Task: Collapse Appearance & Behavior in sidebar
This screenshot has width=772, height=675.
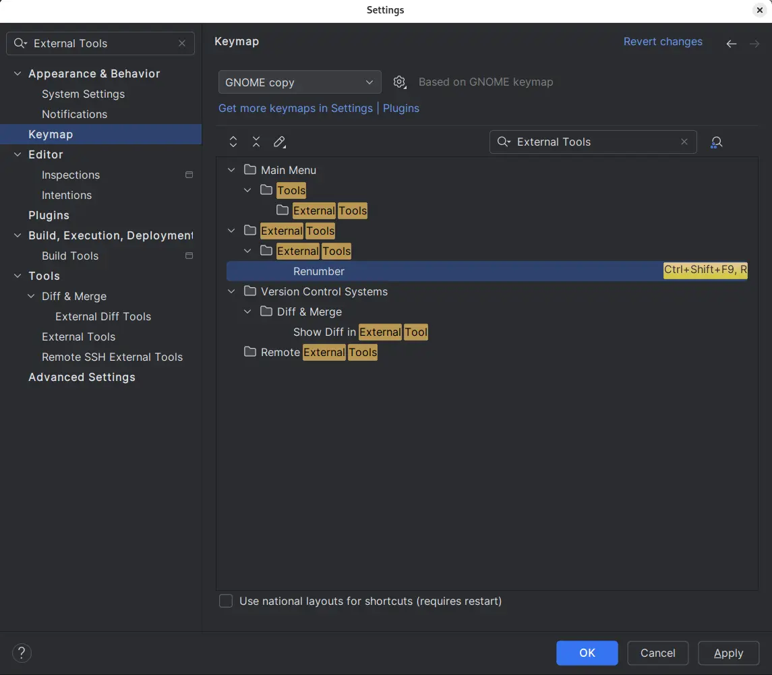Action: (x=18, y=74)
